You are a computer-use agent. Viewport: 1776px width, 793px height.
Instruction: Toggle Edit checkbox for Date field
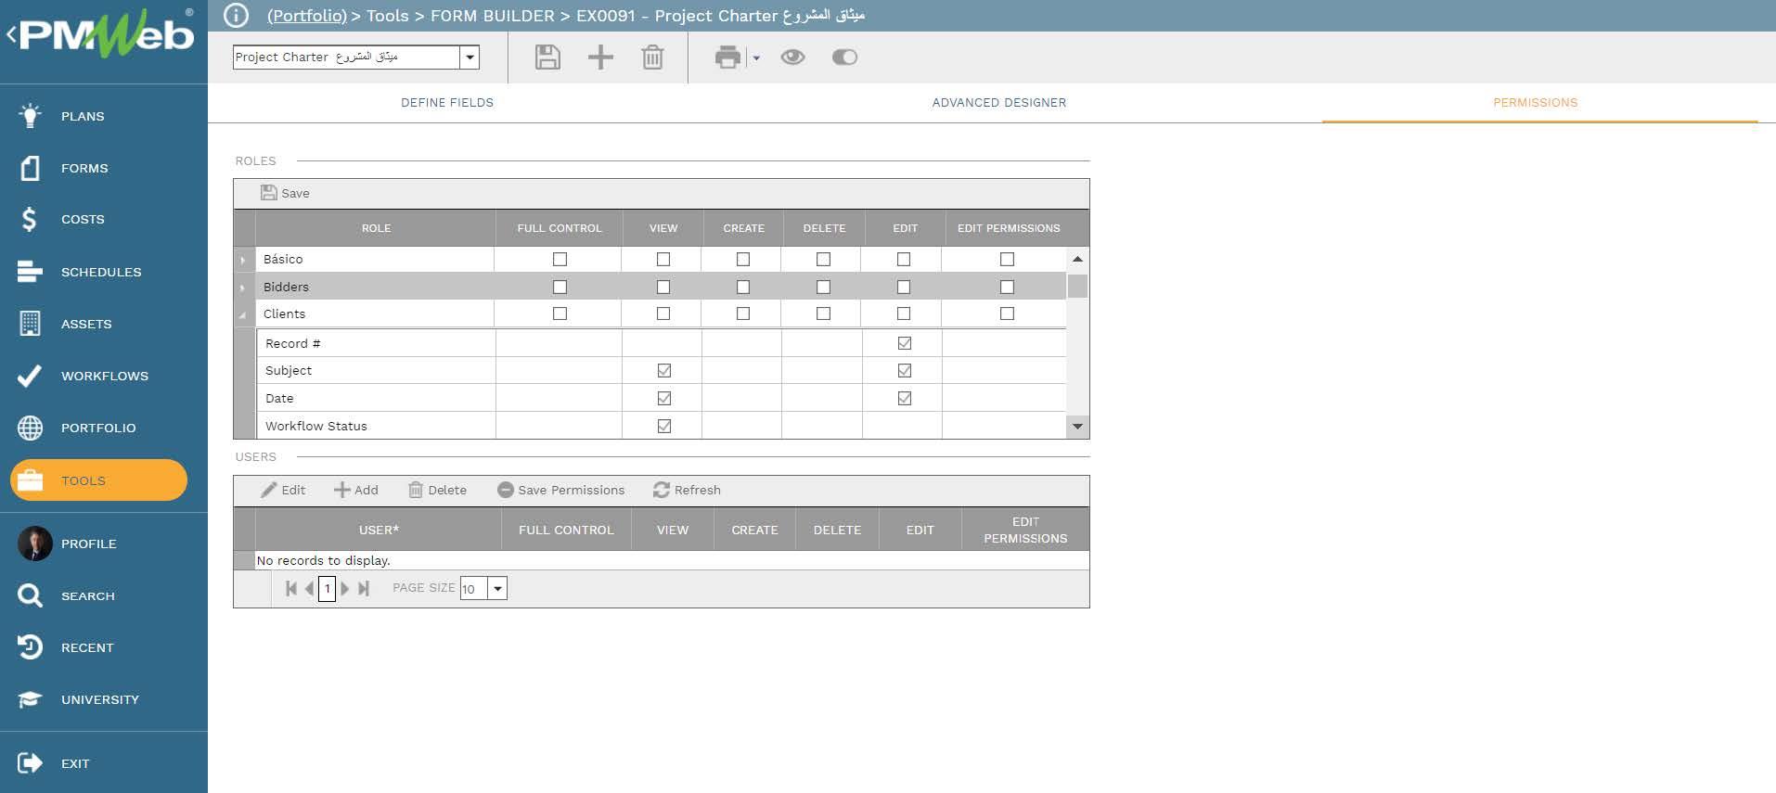[905, 398]
